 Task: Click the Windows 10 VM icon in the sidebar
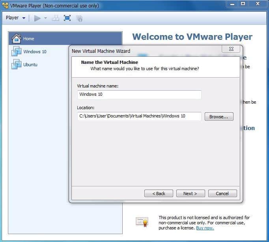point(16,51)
